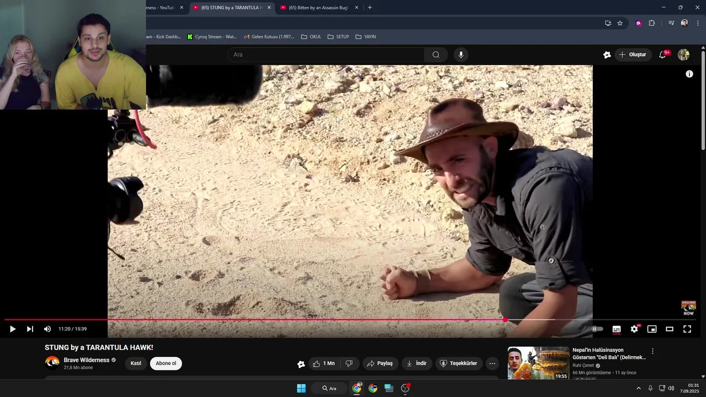Start voice search with microphone
Screen dimensions: 706x397
461,55
